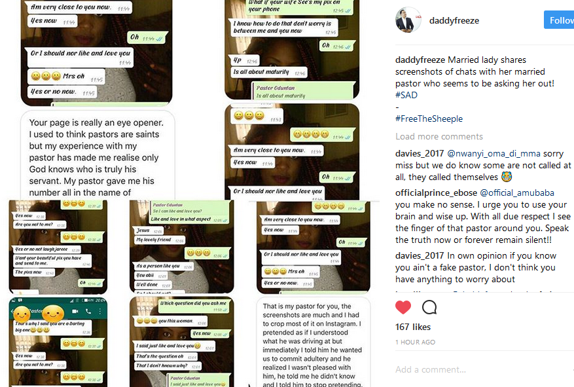
Task: Open officialprince_ebose commenter profile
Action: pyautogui.click(x=436, y=193)
